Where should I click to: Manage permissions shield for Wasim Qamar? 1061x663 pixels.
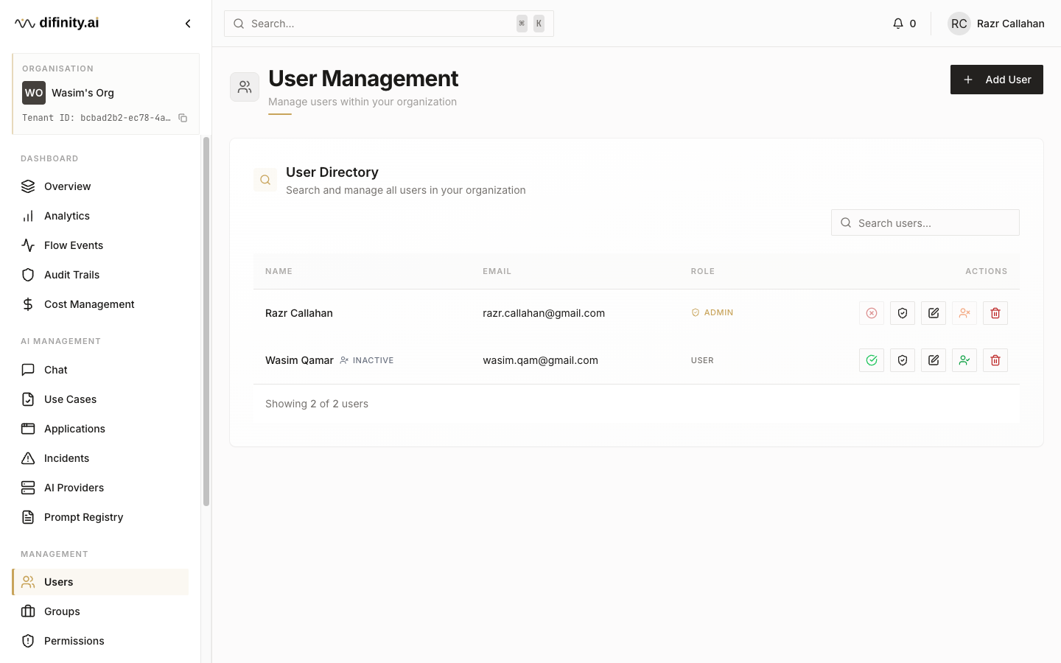(x=903, y=360)
